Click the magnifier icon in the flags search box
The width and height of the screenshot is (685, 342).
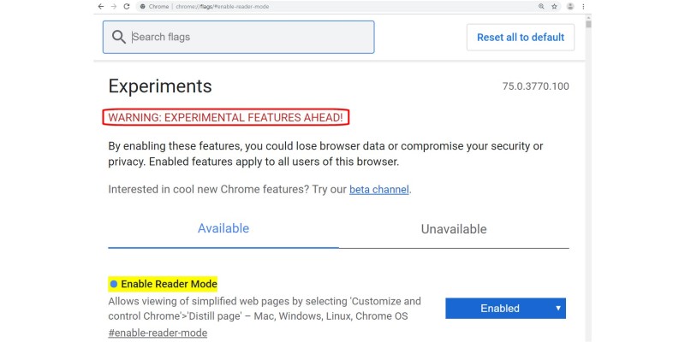(118, 37)
